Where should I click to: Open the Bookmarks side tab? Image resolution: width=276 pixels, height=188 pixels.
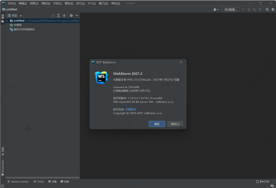point(3,168)
